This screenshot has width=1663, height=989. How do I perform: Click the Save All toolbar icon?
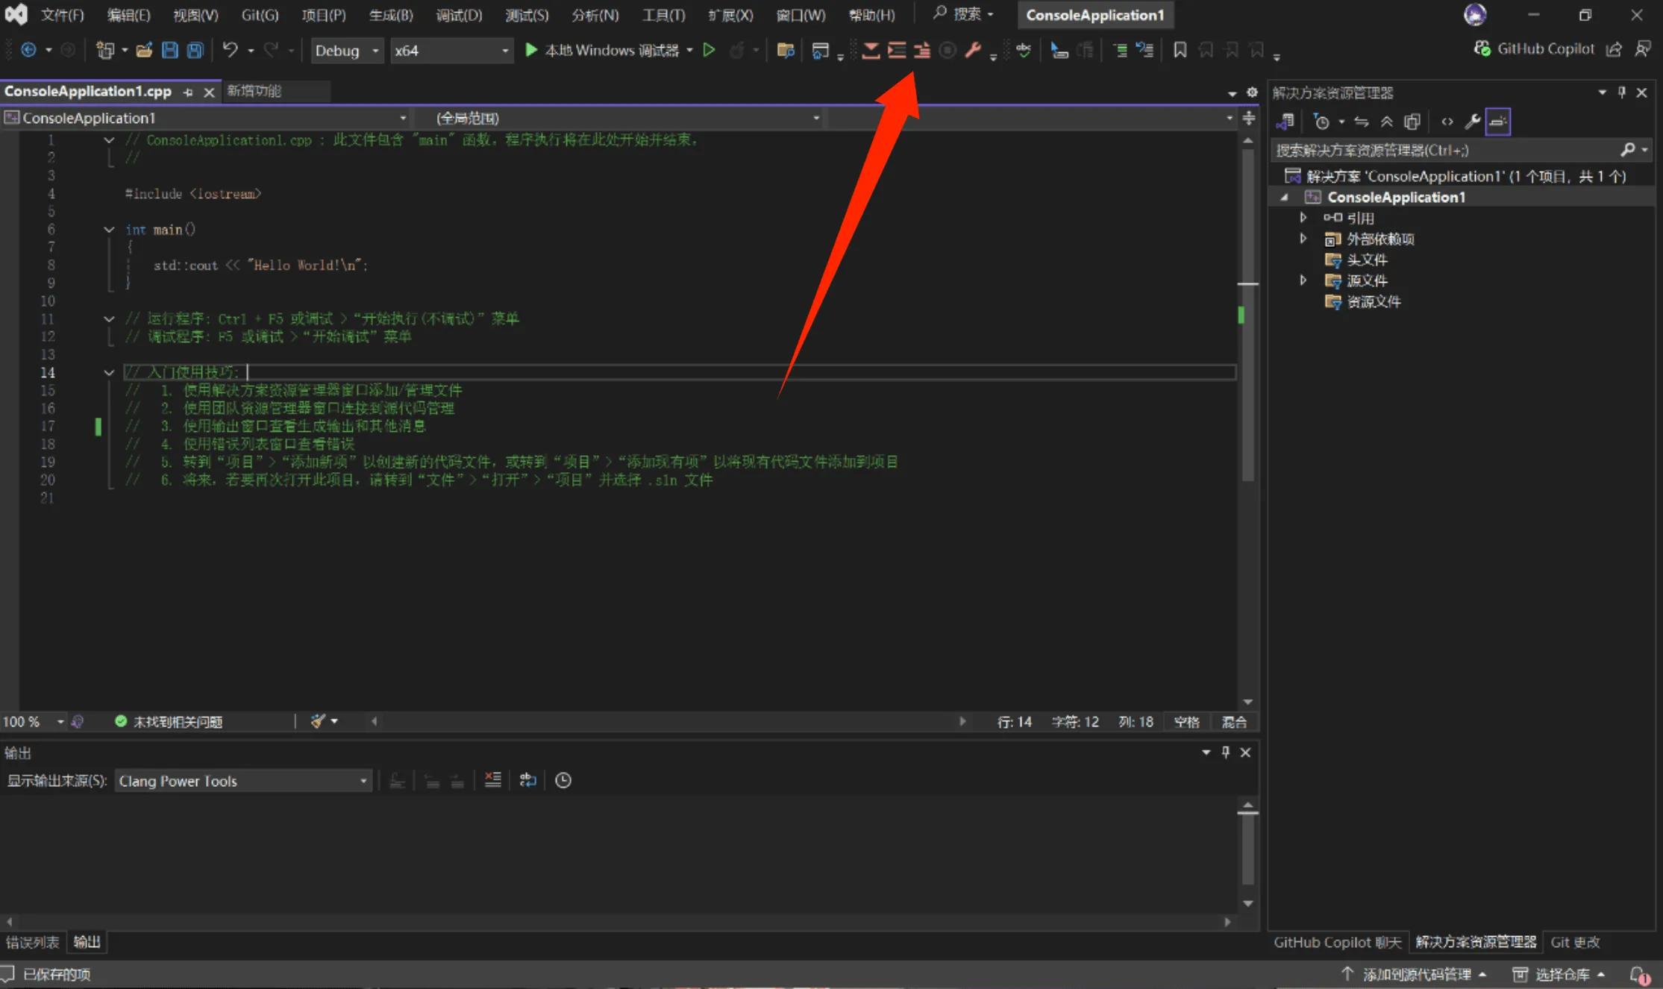coord(195,50)
